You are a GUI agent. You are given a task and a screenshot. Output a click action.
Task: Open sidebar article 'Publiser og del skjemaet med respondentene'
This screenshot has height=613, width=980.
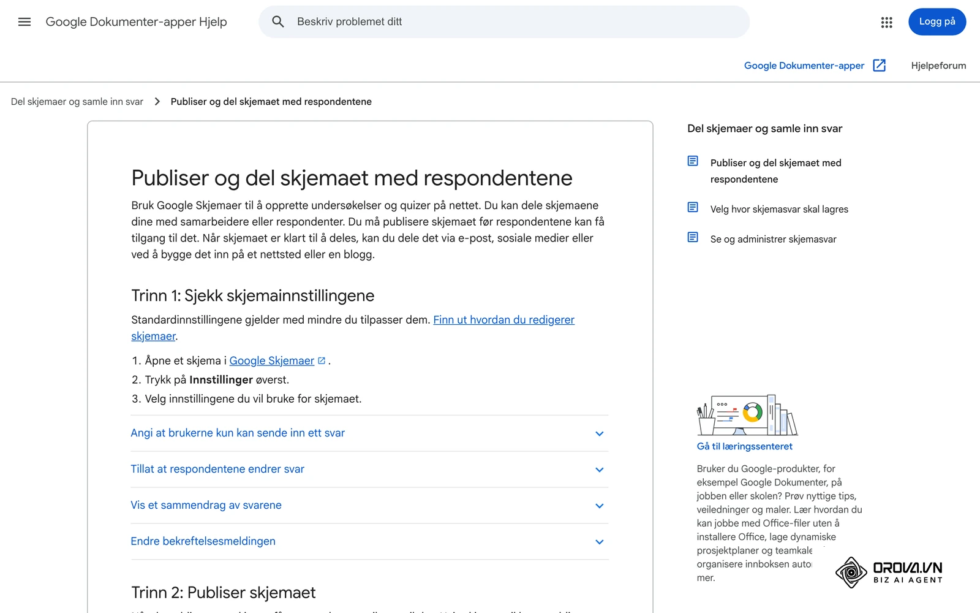click(776, 171)
